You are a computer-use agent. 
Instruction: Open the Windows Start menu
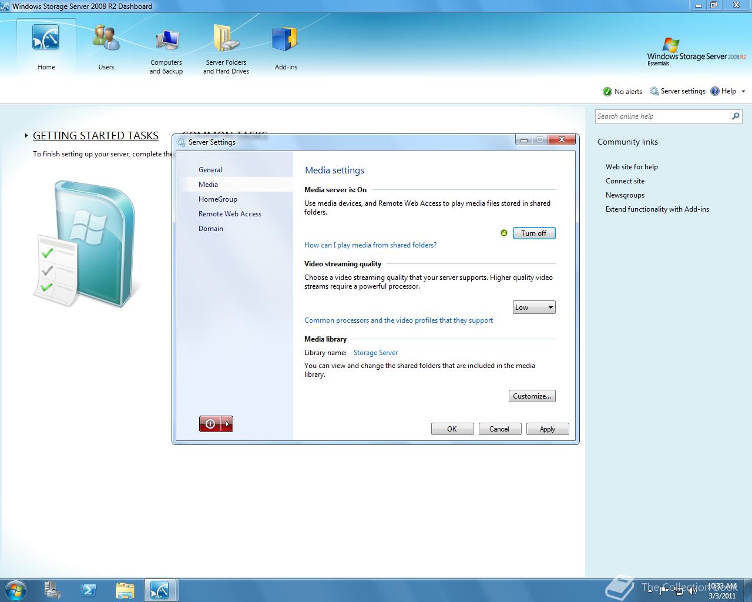point(15,590)
